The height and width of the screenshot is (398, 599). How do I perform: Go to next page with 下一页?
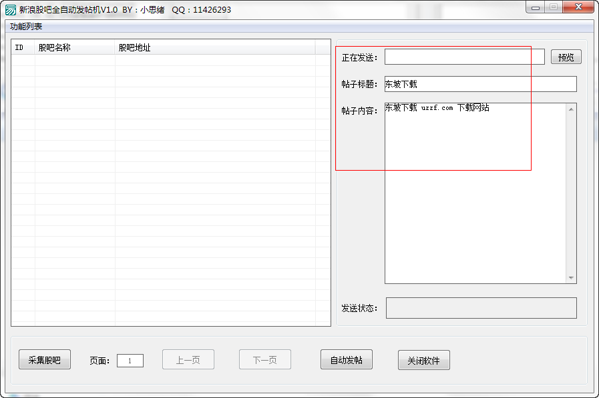tap(264, 359)
